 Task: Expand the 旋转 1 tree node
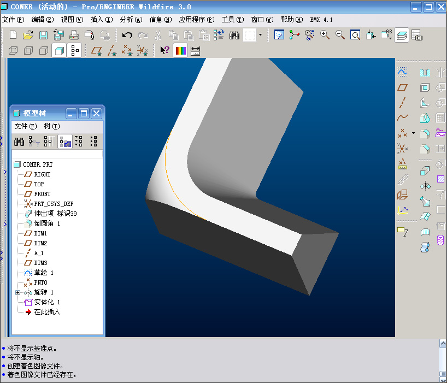(17, 292)
